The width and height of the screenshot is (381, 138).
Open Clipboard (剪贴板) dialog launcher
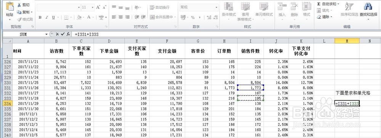32,27
